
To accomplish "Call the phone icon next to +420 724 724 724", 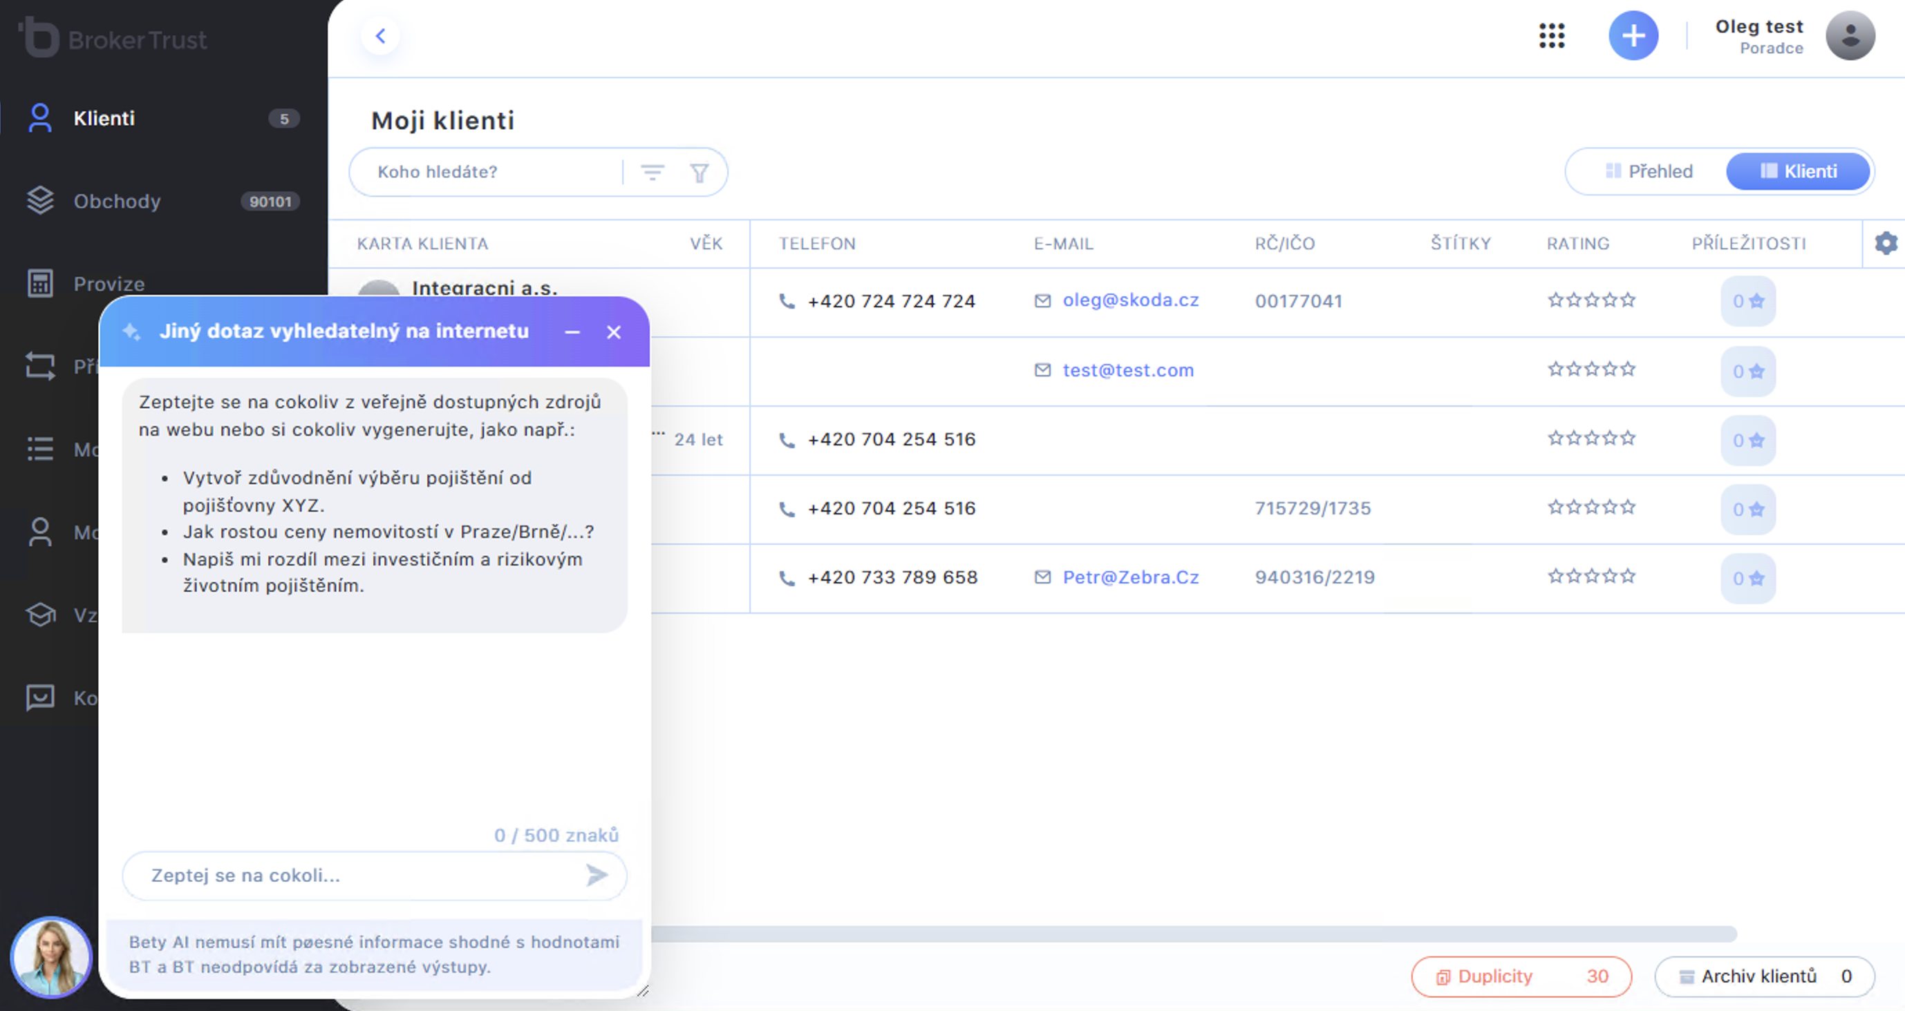I will (x=785, y=301).
